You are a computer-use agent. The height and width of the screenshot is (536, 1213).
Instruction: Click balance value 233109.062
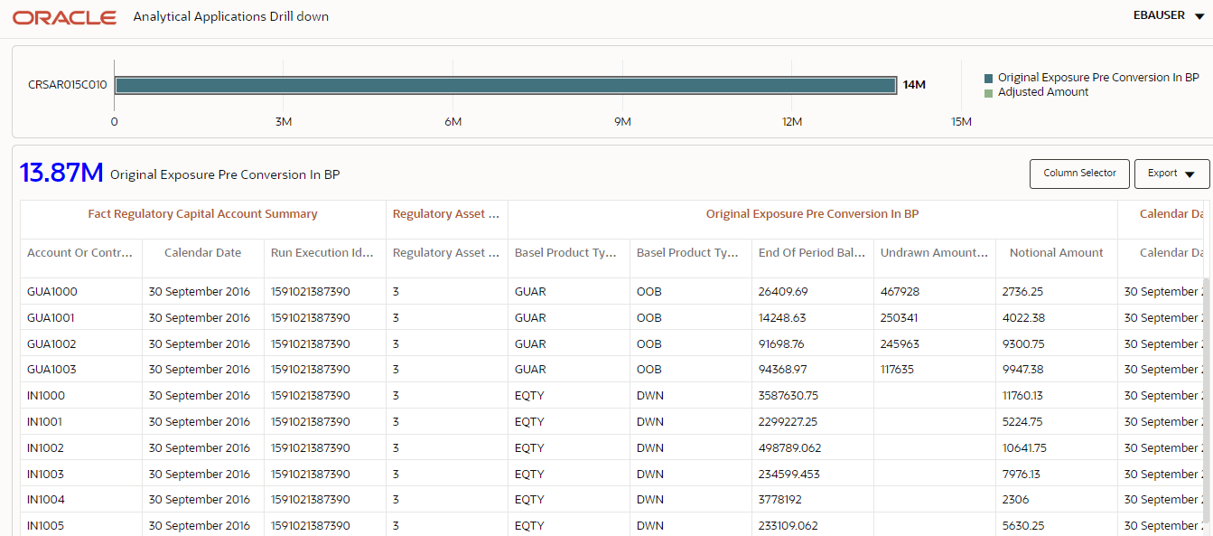pos(788,526)
